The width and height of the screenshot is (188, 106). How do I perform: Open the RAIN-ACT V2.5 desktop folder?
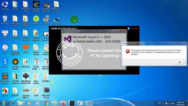pos(56,6)
